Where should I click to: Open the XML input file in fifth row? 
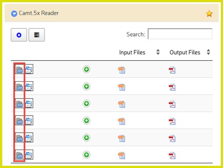[122, 138]
